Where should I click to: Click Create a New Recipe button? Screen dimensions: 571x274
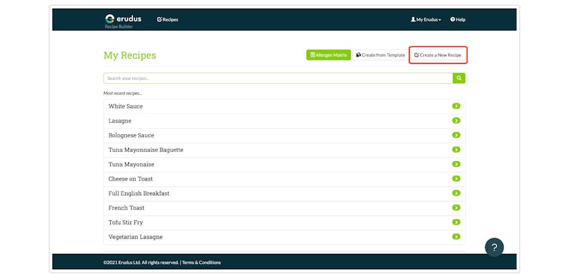(x=438, y=55)
